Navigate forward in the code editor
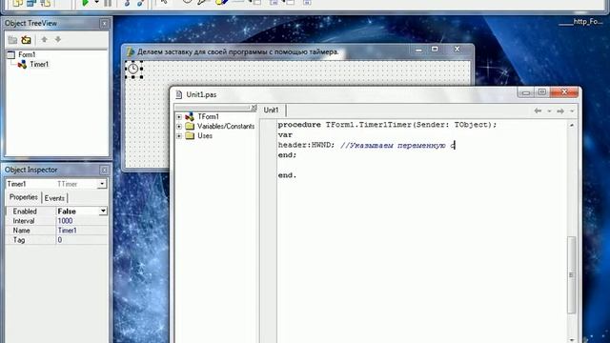The image size is (610, 343). [x=560, y=111]
